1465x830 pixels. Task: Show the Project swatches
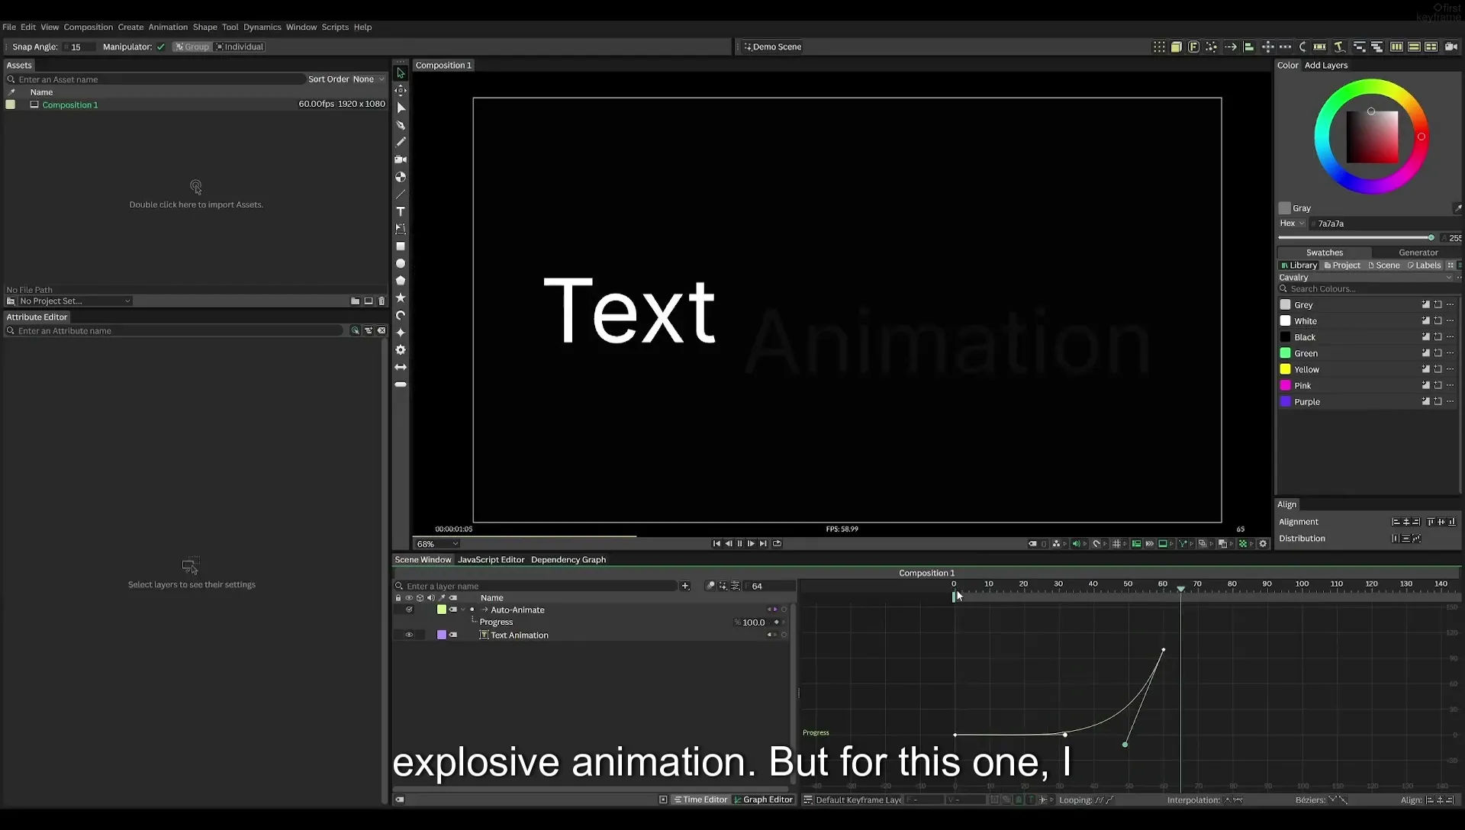1341,265
